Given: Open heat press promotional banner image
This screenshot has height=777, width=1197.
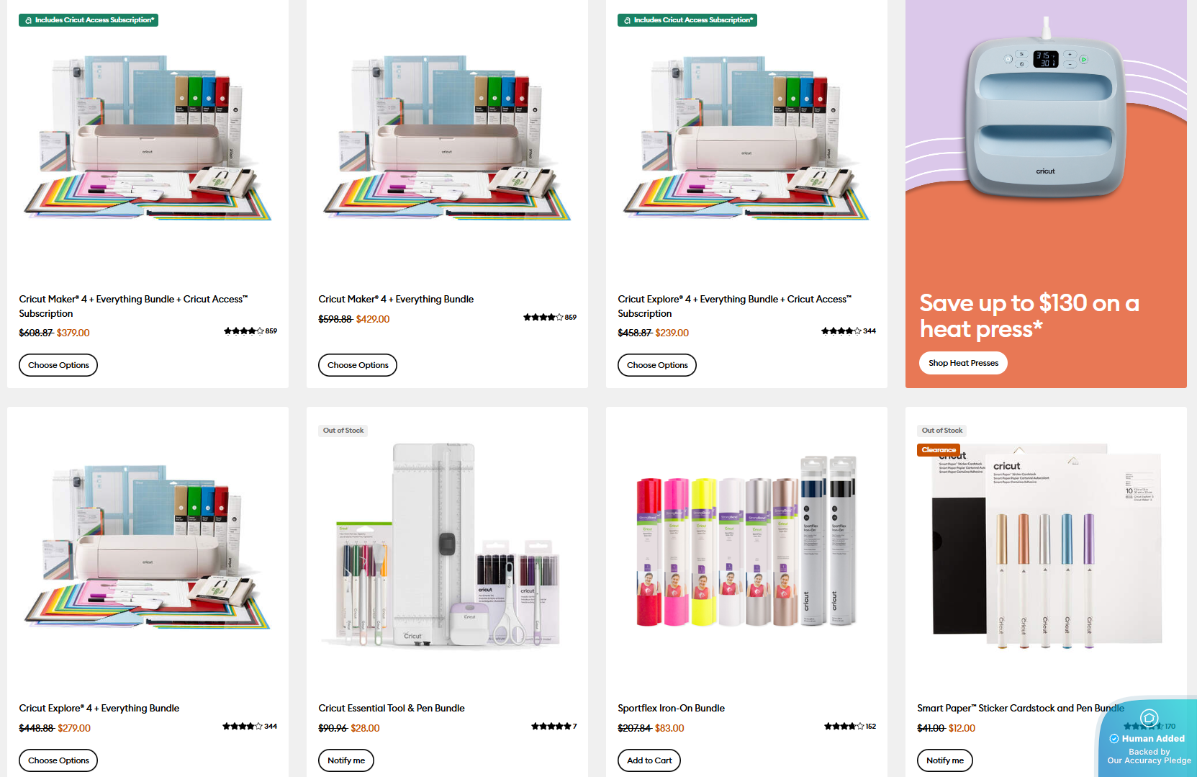Looking at the screenshot, I should tap(1046, 194).
